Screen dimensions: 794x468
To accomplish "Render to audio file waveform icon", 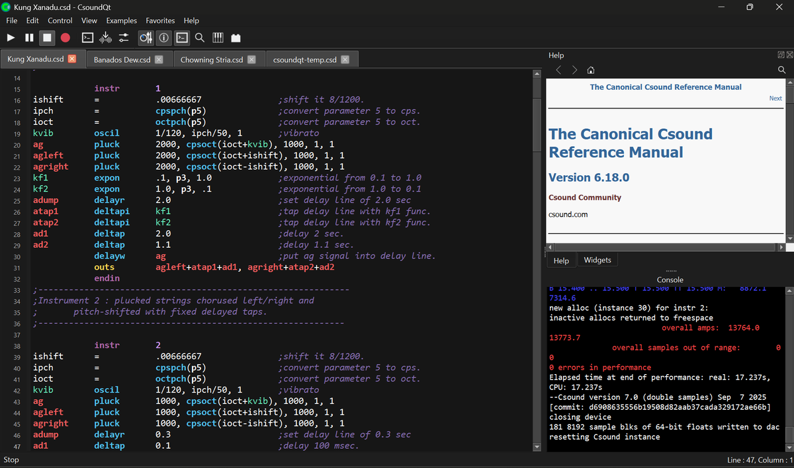I will [106, 38].
